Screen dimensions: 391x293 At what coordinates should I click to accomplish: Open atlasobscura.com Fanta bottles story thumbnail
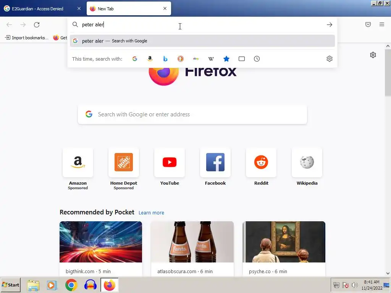(192, 241)
